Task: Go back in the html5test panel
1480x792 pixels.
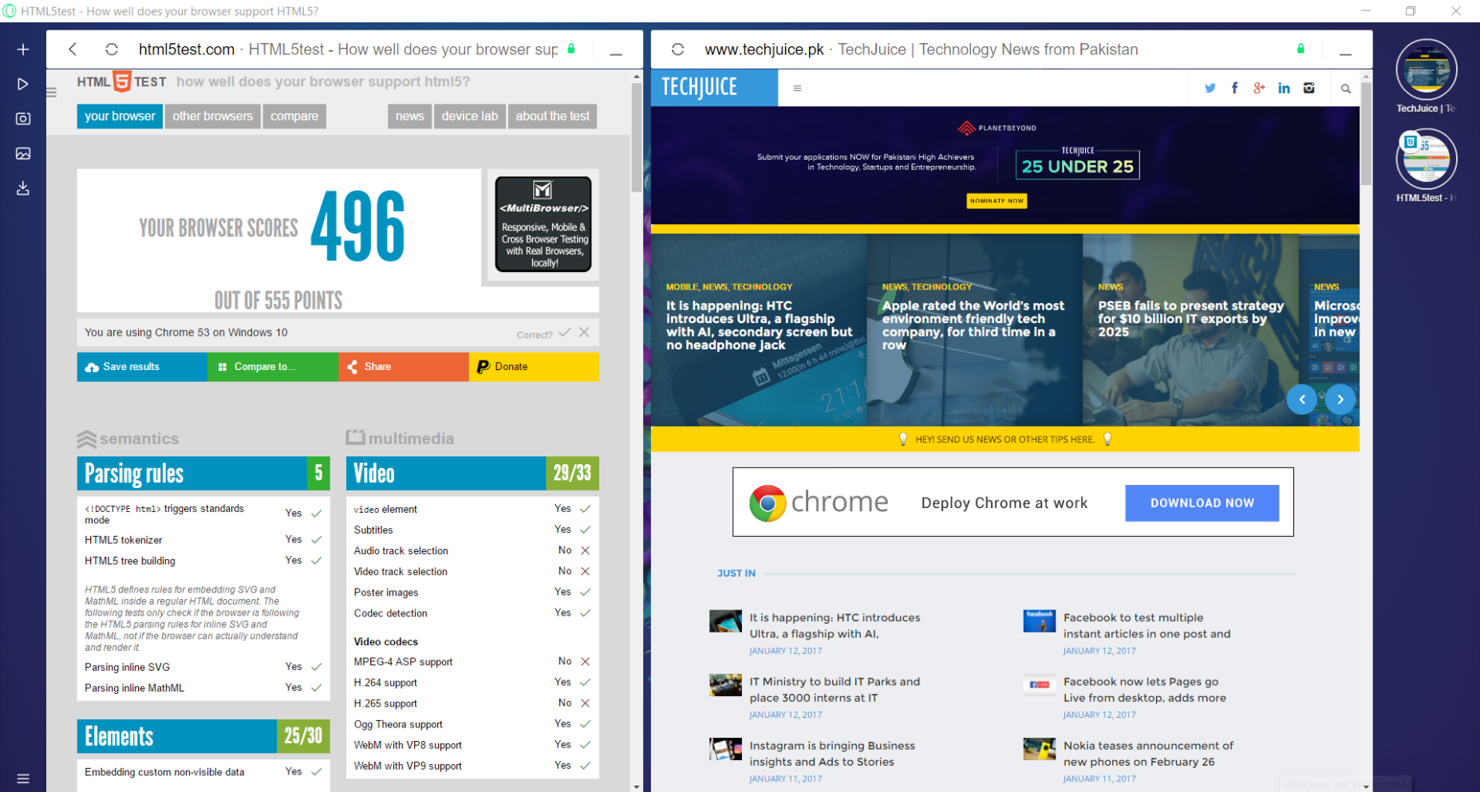Action: click(73, 49)
